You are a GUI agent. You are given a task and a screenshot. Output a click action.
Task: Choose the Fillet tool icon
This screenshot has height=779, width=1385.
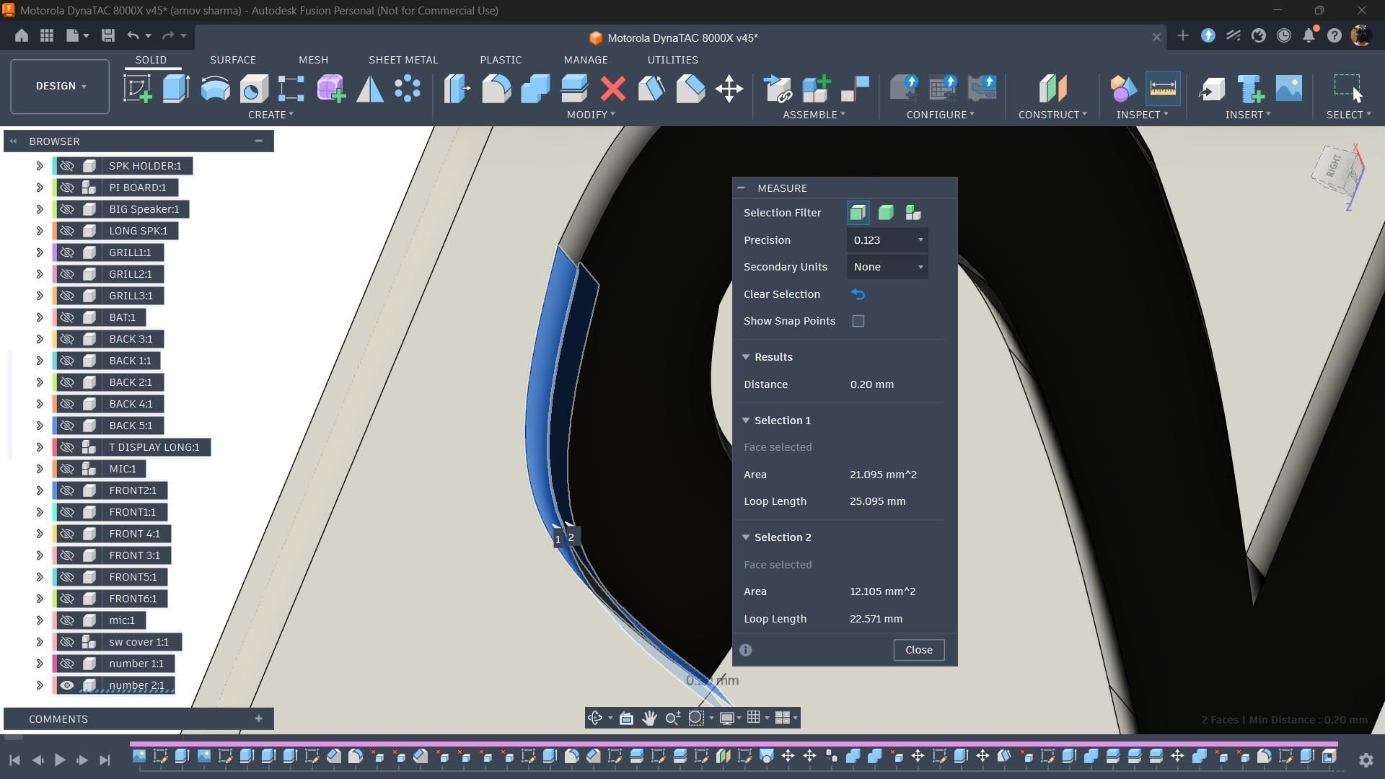pyautogui.click(x=496, y=89)
